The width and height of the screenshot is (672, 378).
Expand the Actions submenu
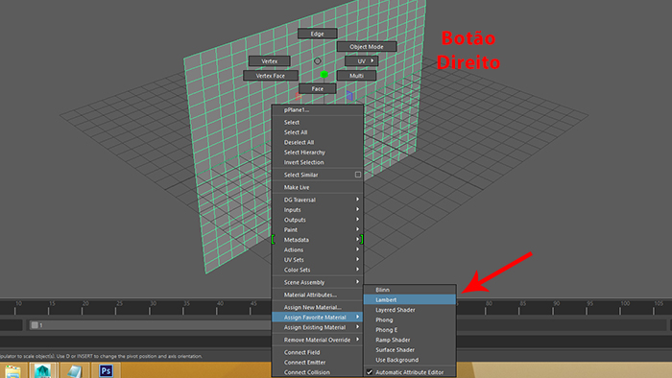click(318, 249)
